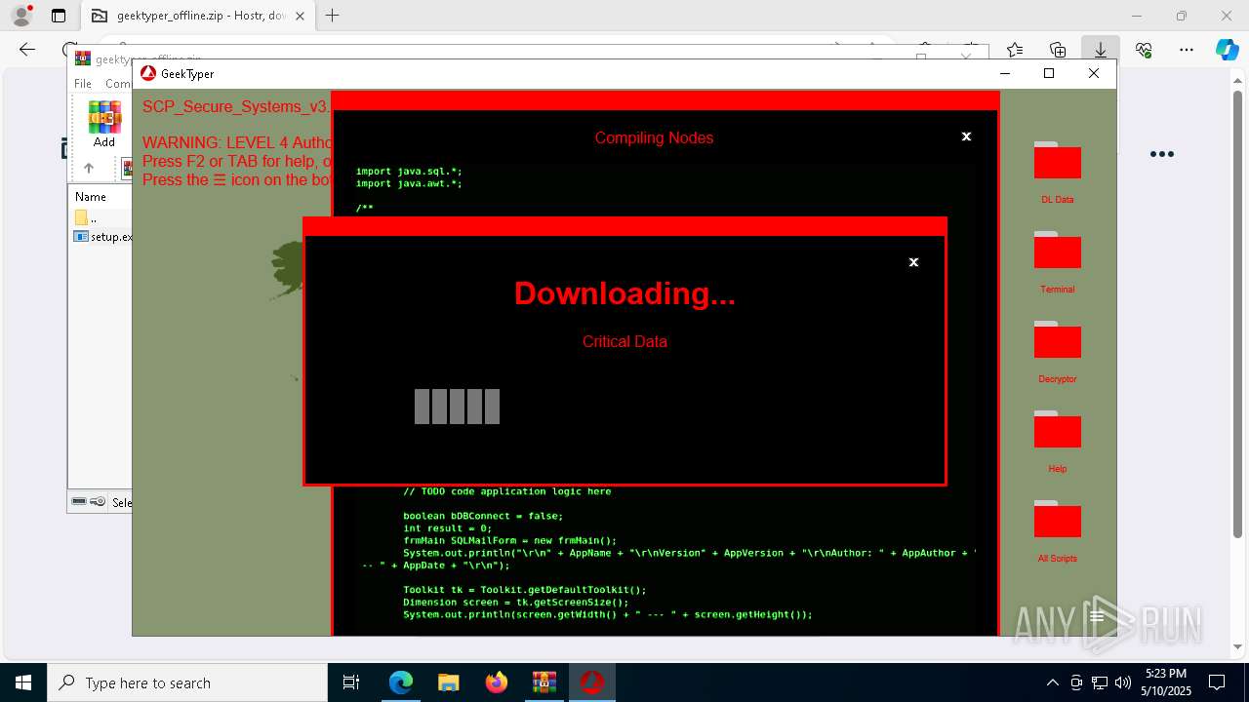The image size is (1249, 702).
Task: Click the Downloading progress bar blocks
Action: [x=457, y=407]
